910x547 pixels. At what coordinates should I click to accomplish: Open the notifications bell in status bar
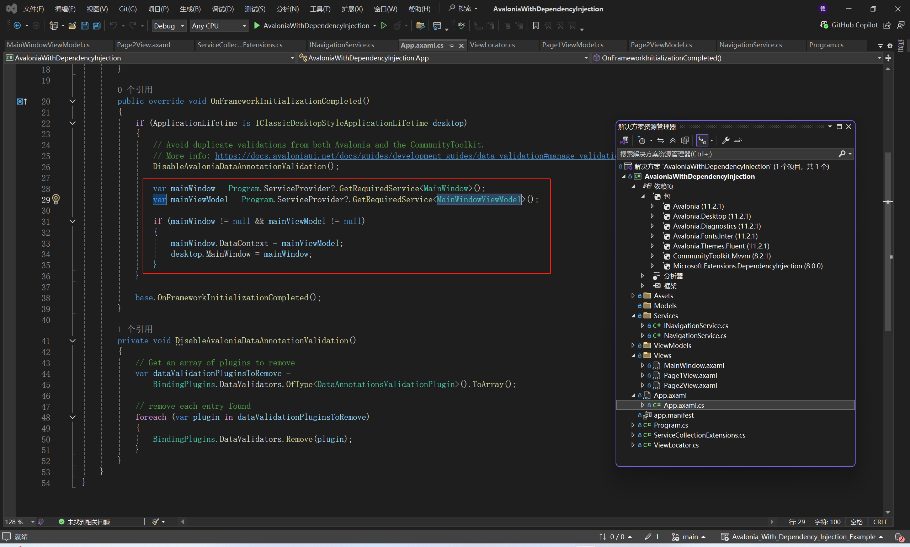pos(899,537)
